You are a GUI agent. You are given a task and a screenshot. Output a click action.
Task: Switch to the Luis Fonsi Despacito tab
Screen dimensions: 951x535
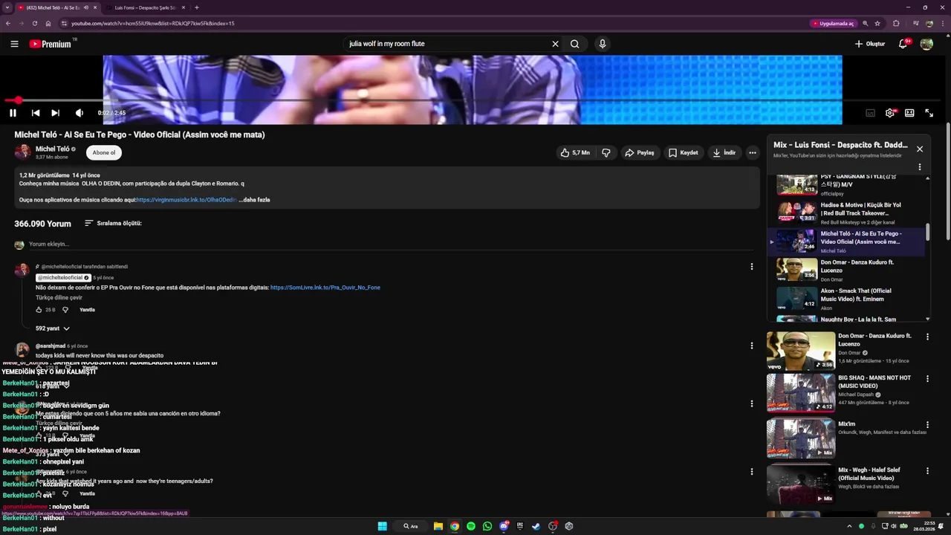(x=145, y=7)
